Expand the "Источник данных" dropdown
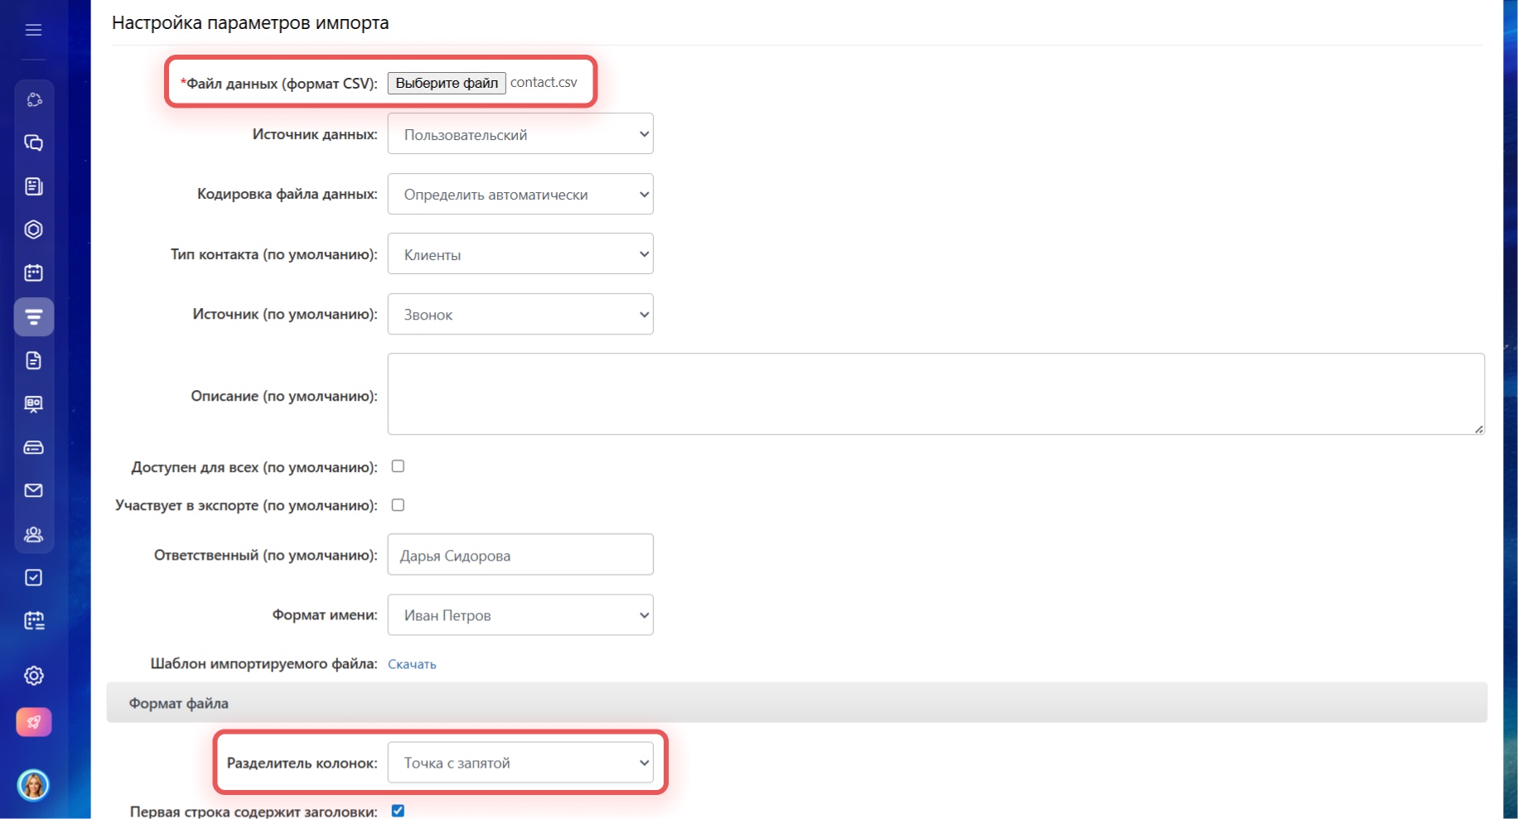Screen dimensions: 1518x819 (x=520, y=134)
